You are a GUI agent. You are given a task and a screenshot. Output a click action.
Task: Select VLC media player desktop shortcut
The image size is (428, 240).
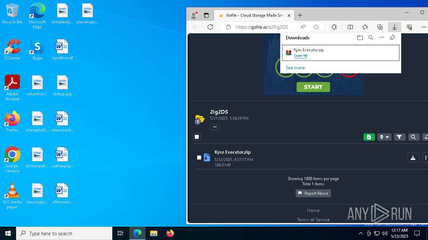click(12, 196)
